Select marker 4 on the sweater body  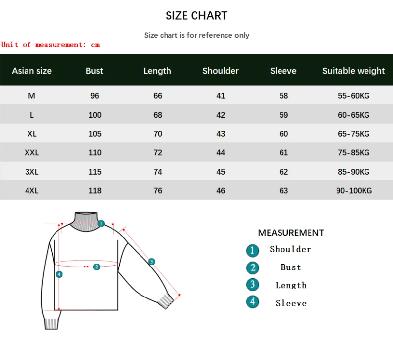tap(59, 274)
